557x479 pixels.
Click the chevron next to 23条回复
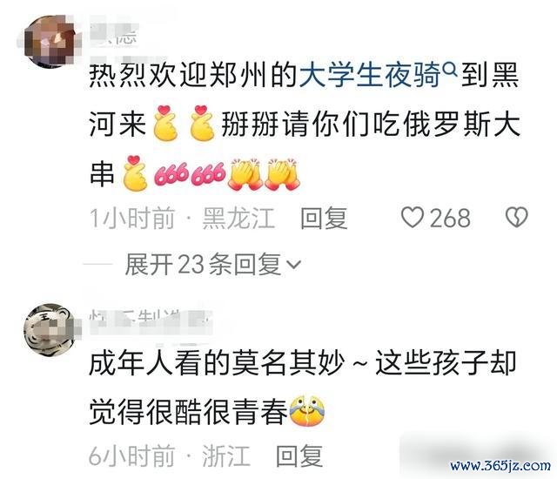pyautogui.click(x=294, y=265)
